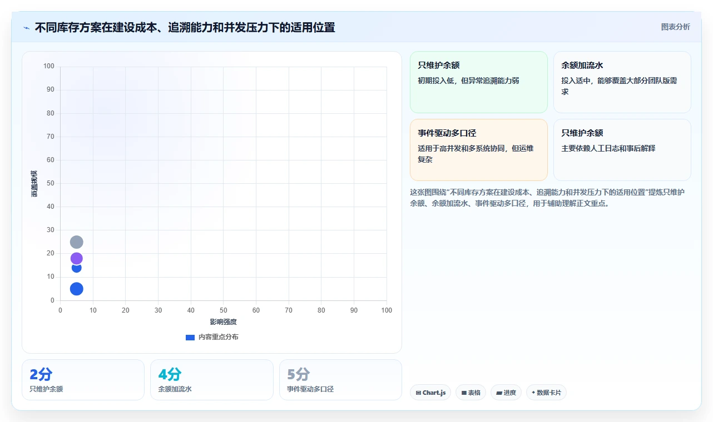Click the x-axis tick label 100

[387, 310]
